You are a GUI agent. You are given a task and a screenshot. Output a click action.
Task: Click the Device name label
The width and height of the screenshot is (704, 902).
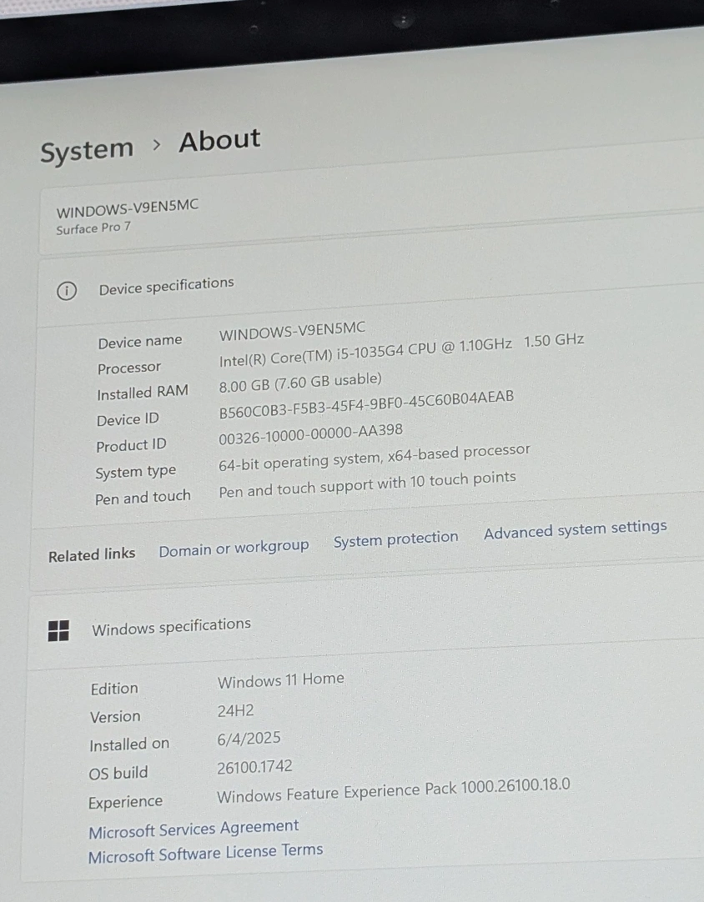pyautogui.click(x=140, y=342)
